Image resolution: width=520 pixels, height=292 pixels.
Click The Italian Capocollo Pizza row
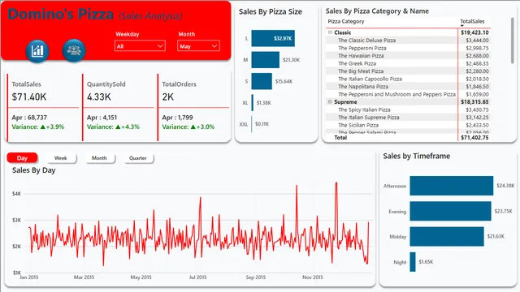click(x=408, y=79)
